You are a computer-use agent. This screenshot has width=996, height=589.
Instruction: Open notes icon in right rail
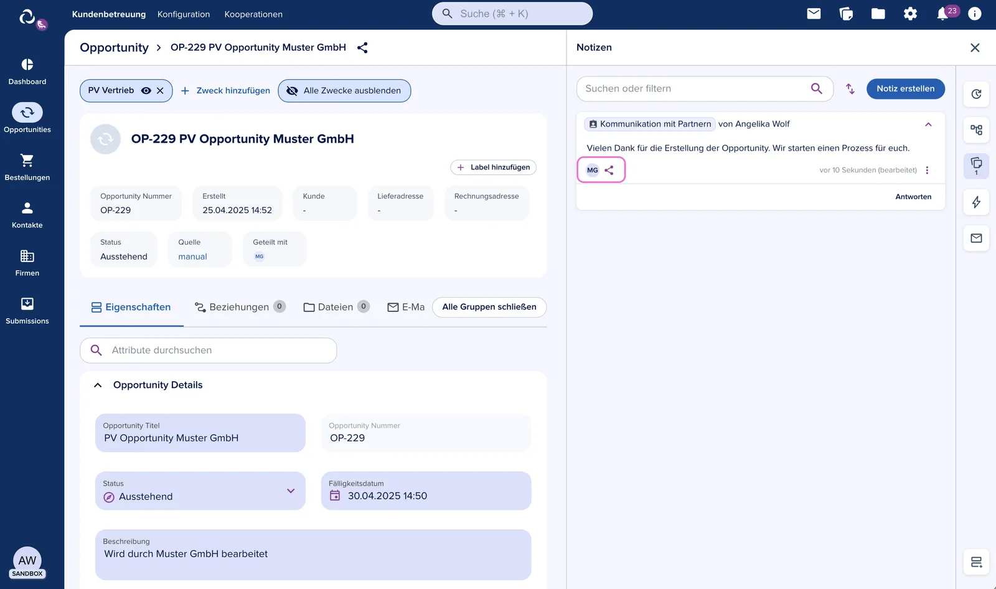coord(976,166)
